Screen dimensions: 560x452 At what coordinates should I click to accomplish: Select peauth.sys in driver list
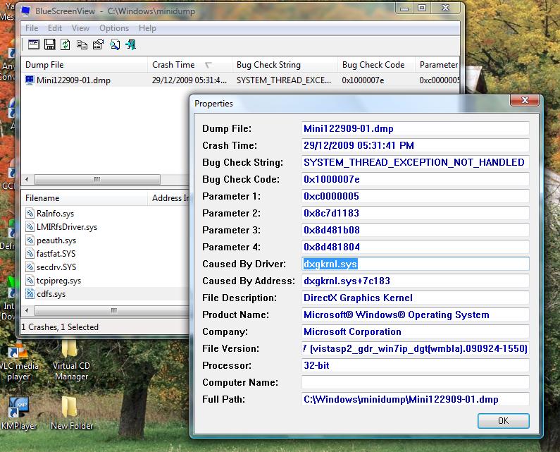56,240
